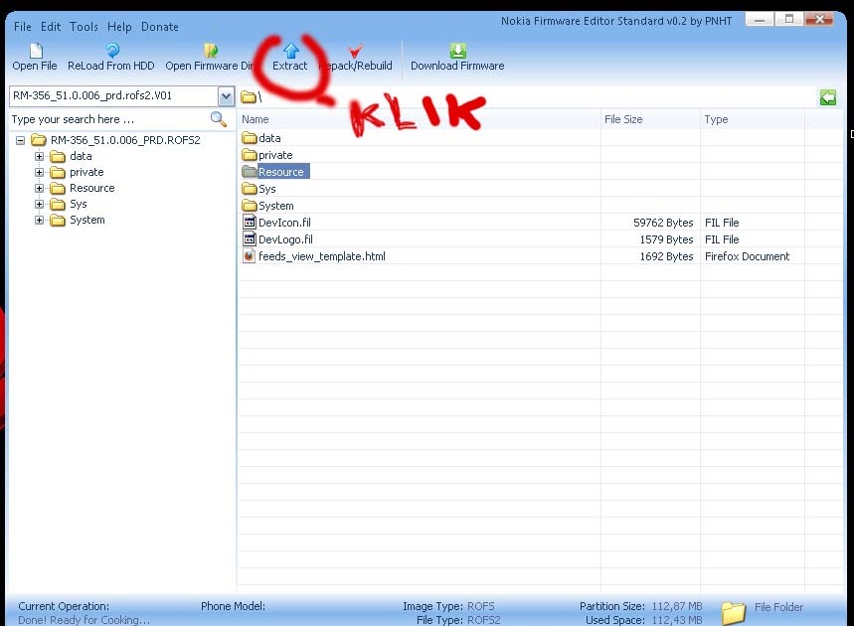Click the path bar root folder icon

[249, 97]
